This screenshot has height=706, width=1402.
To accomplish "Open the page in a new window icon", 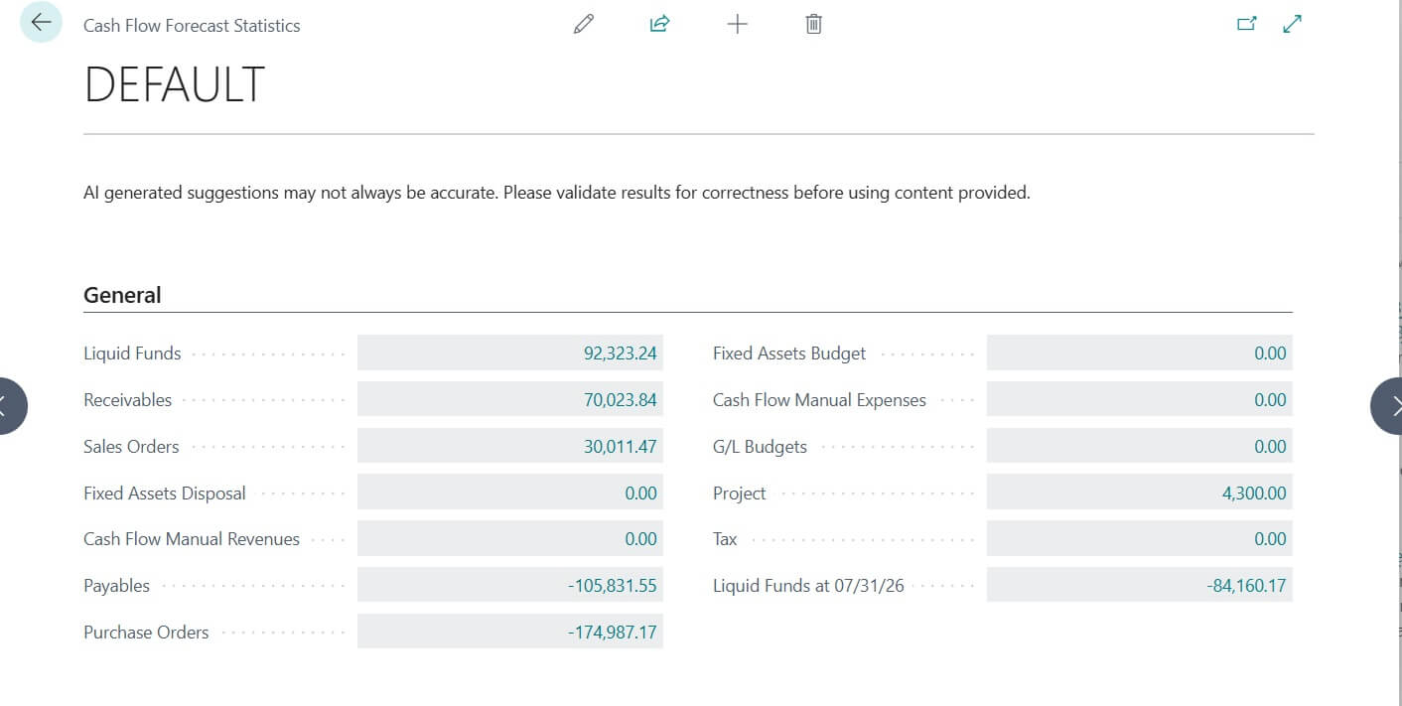I will 1247,22.
